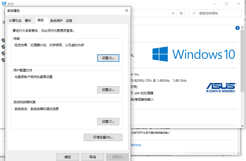Click 设置(S) in the 性能 section
246x161 pixels.
[108, 58]
